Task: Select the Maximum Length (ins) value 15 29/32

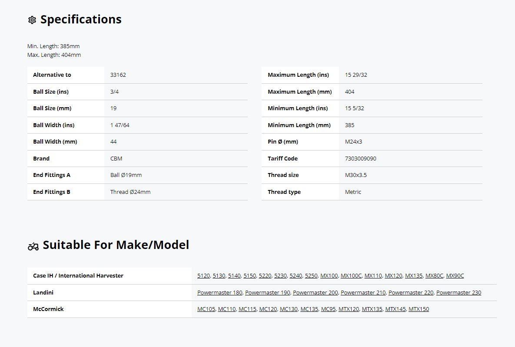Action: [356, 75]
